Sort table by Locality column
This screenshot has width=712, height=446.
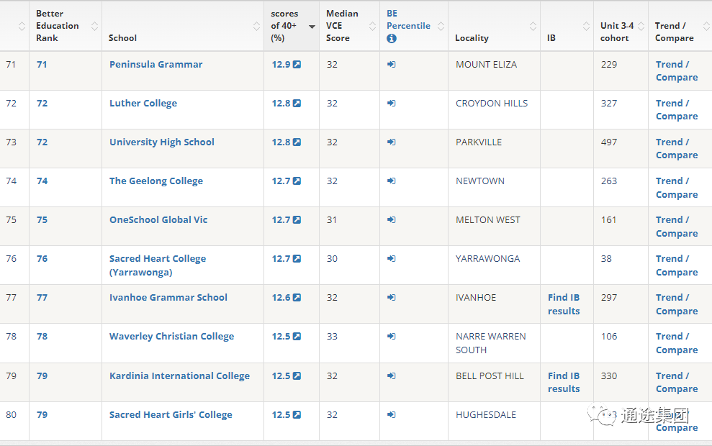click(x=533, y=27)
